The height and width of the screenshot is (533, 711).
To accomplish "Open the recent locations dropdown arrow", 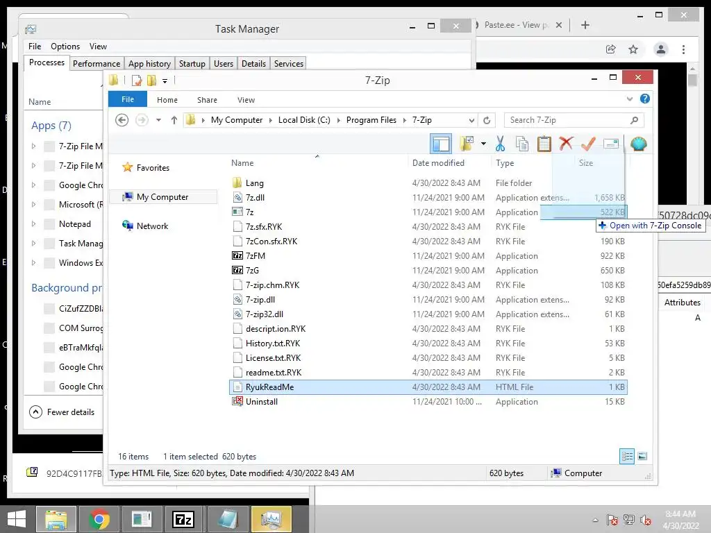I will pyautogui.click(x=158, y=120).
